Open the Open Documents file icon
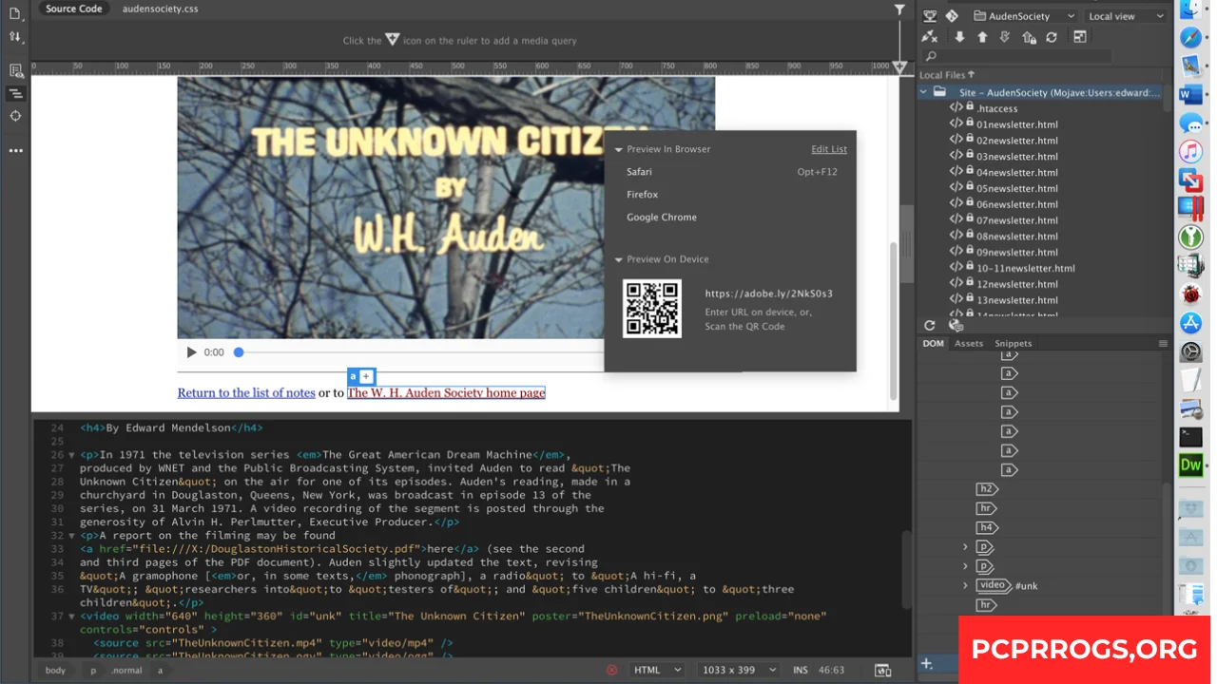 click(x=15, y=13)
